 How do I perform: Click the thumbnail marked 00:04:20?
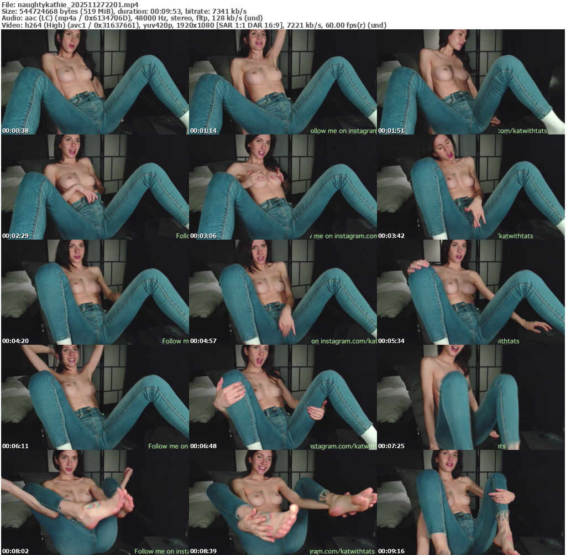click(x=95, y=292)
